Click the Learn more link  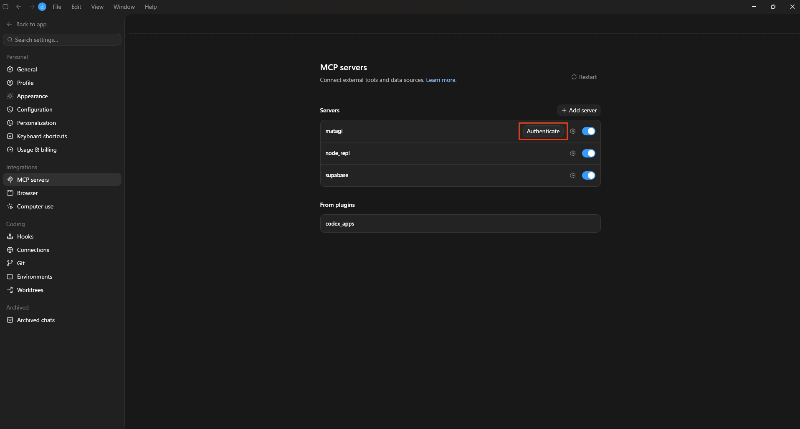pyautogui.click(x=441, y=80)
